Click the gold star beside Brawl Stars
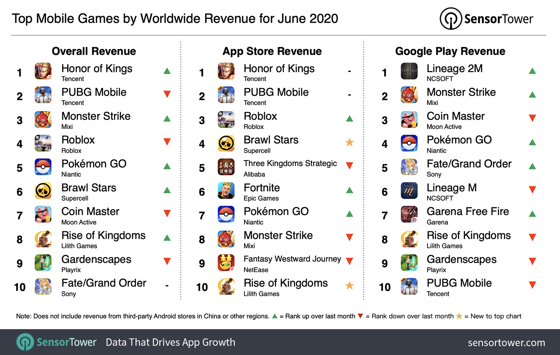560x355 pixels. pos(350,142)
